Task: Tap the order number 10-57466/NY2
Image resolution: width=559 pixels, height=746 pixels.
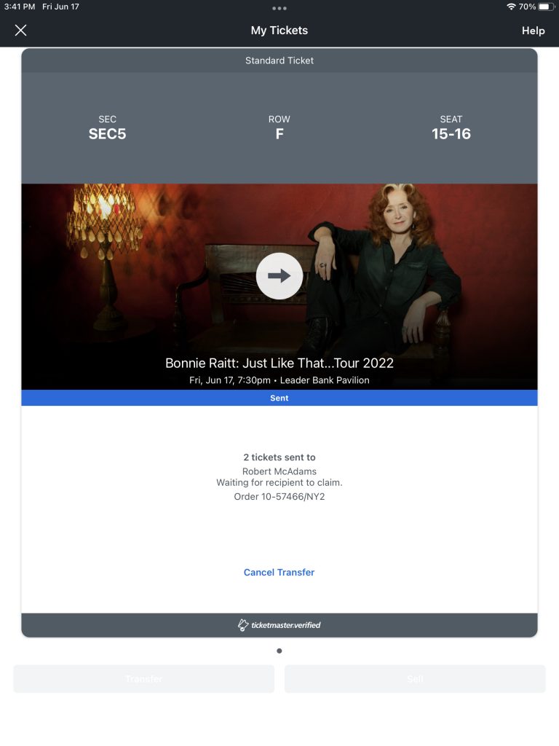Action: tap(293, 497)
